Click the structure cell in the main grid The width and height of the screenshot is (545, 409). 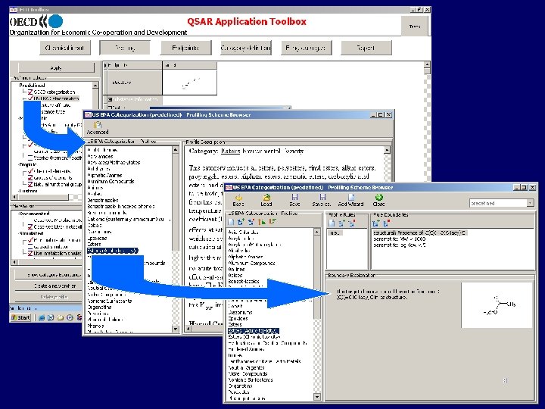(x=189, y=83)
